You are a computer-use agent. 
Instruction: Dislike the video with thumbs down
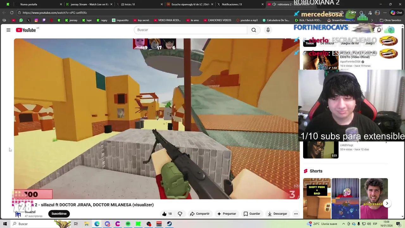click(180, 214)
